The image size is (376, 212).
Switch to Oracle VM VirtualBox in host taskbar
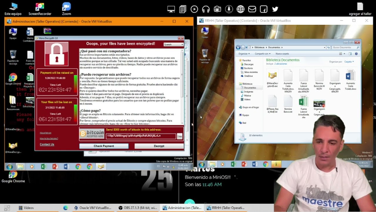pos(93,208)
